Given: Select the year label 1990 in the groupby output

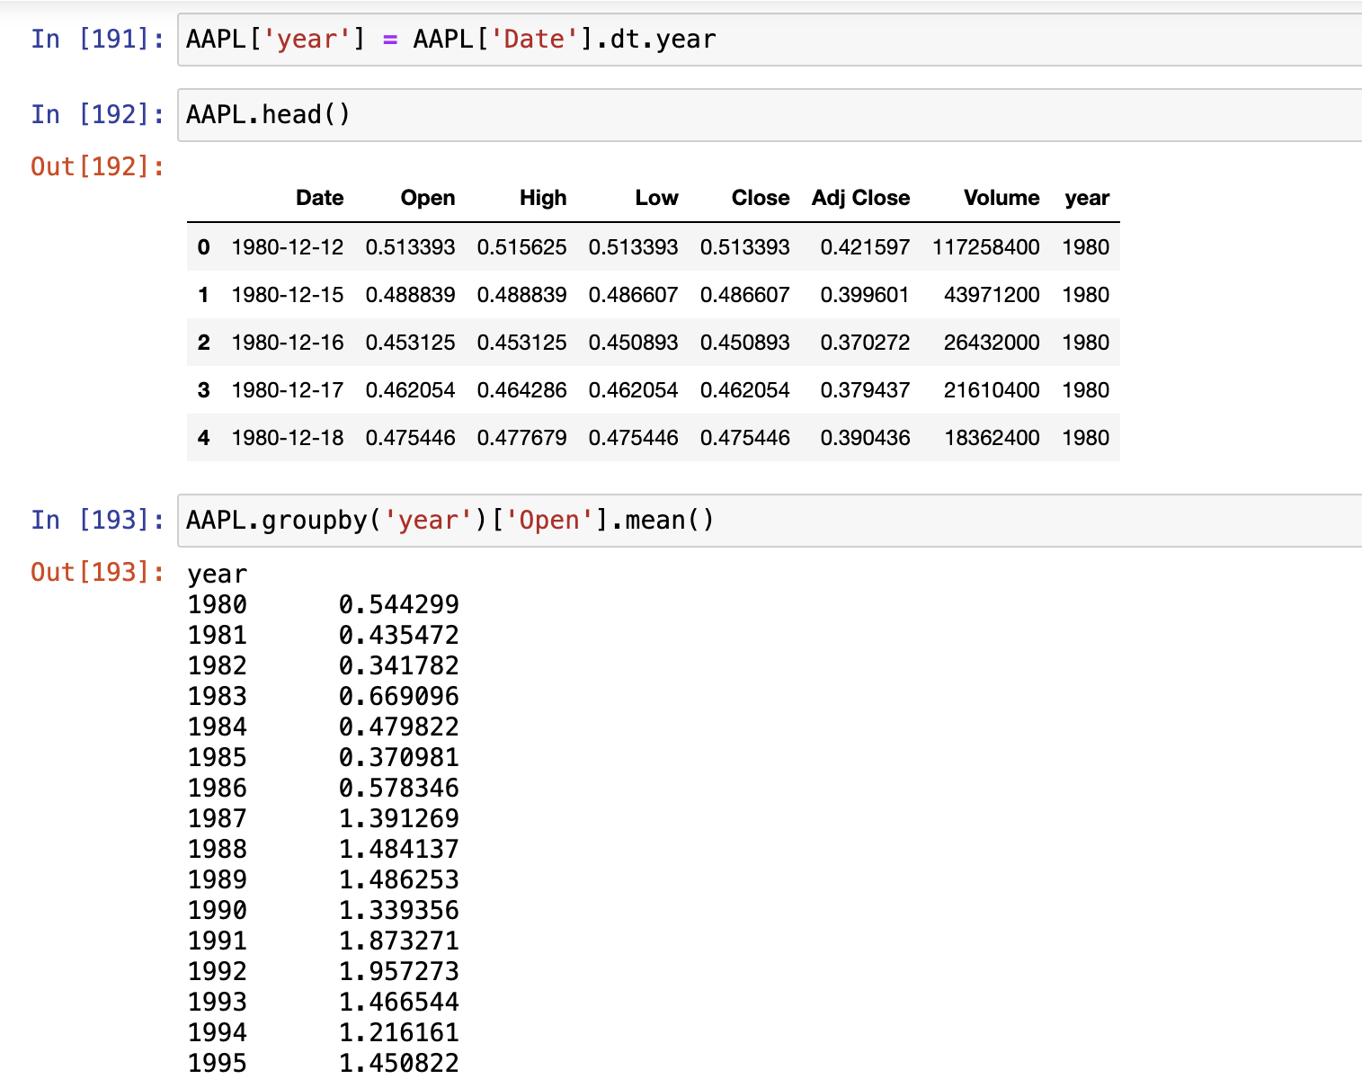Looking at the screenshot, I should pyautogui.click(x=218, y=910).
